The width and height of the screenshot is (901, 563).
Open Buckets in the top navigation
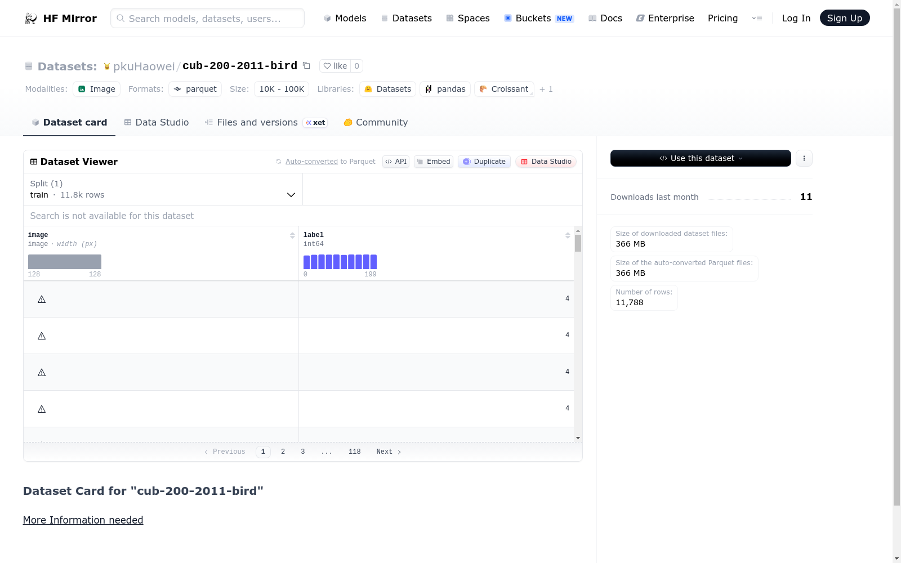pos(538,18)
